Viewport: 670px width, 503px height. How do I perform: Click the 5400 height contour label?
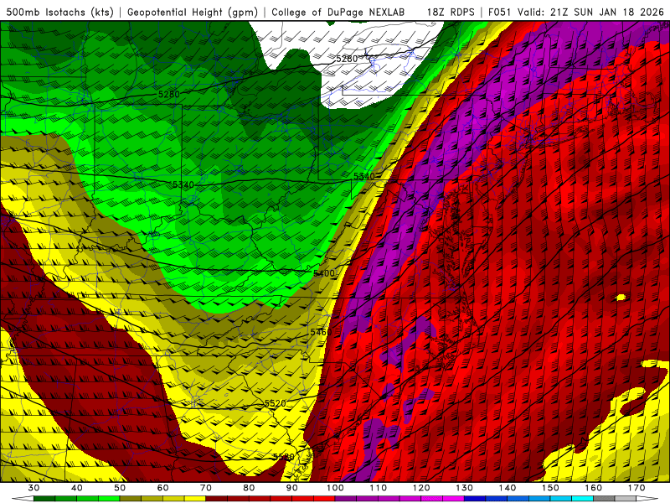pyautogui.click(x=324, y=273)
